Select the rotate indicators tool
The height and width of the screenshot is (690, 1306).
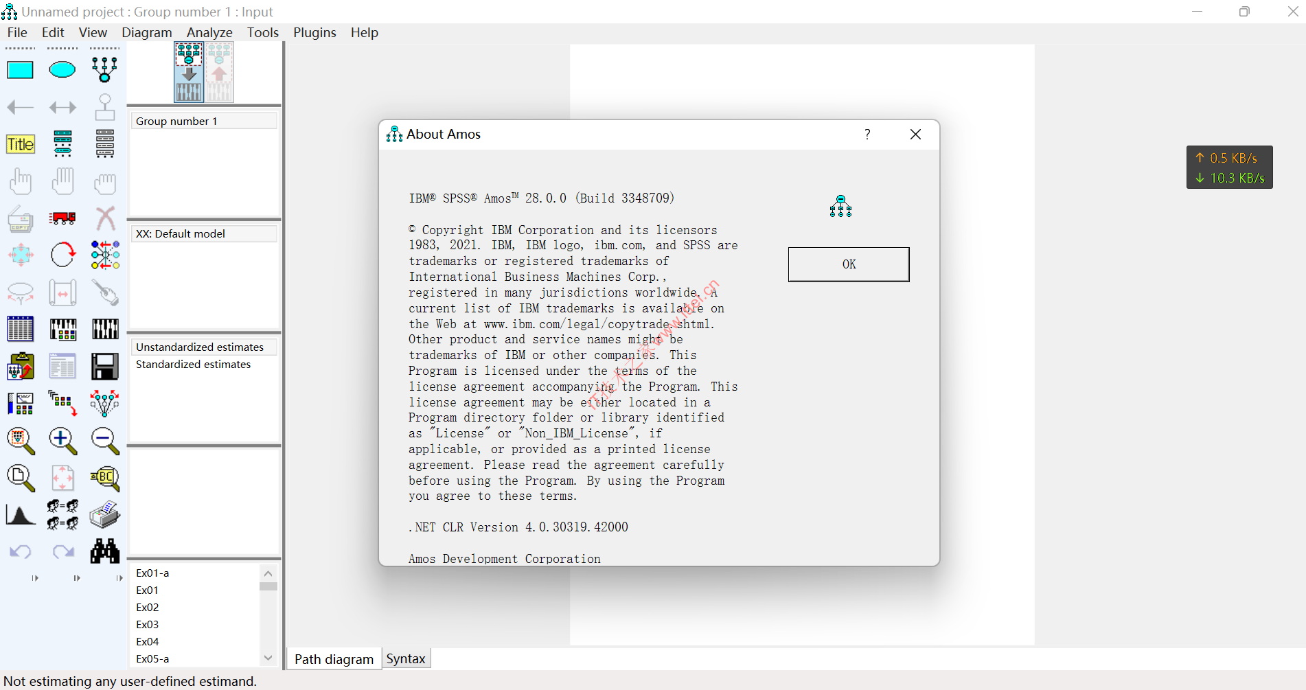62,255
